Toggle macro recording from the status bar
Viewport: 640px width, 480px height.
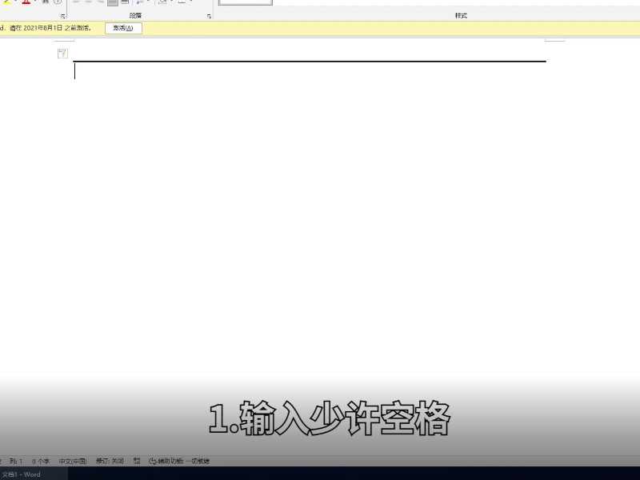click(136, 461)
